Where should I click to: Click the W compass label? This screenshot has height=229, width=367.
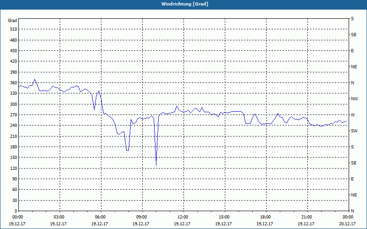352,115
